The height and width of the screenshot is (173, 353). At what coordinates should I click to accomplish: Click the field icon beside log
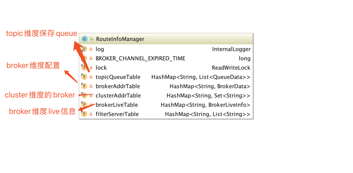tap(84, 49)
